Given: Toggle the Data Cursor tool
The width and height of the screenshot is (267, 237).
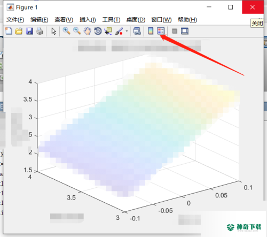Looking at the screenshot, I should 108,31.
